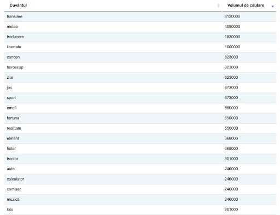Select the word traducere
This screenshot has height=215, width=280.
coord(15,37)
